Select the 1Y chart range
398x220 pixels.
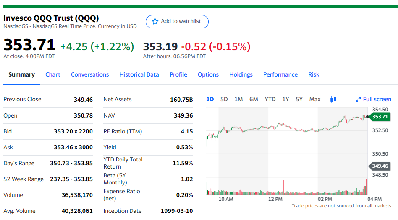point(285,100)
